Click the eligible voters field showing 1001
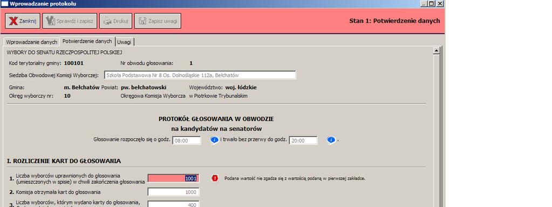 point(174,178)
